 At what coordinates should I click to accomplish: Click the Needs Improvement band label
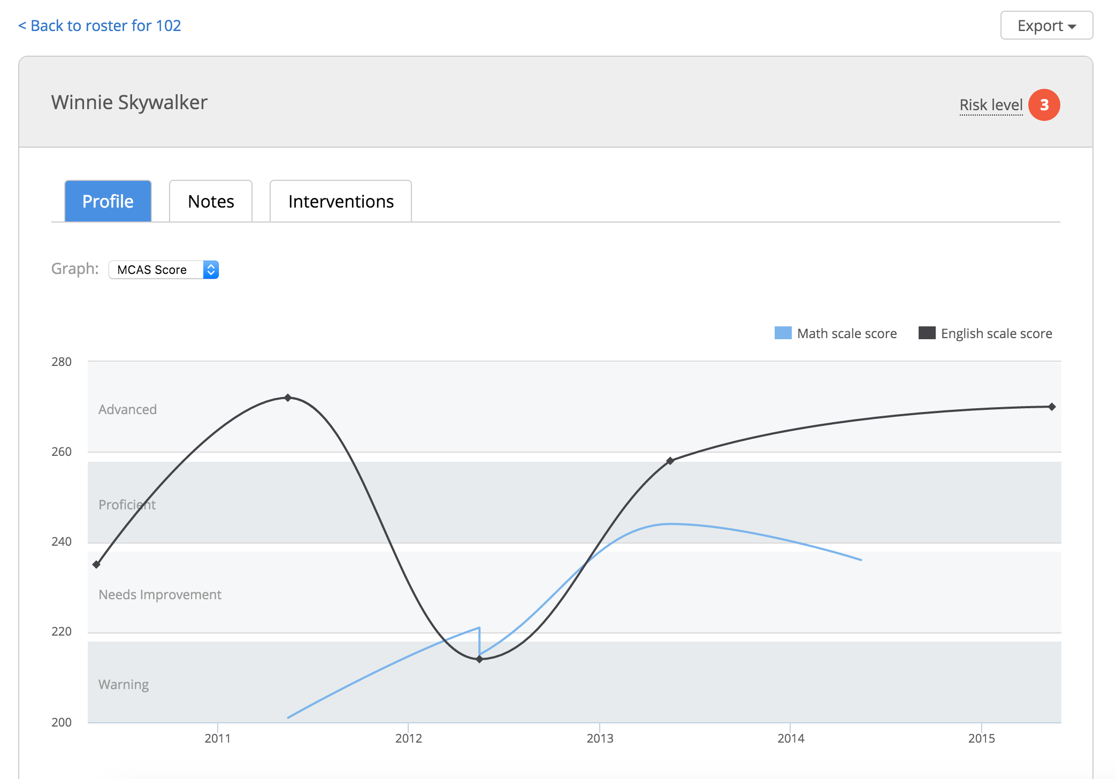(160, 594)
